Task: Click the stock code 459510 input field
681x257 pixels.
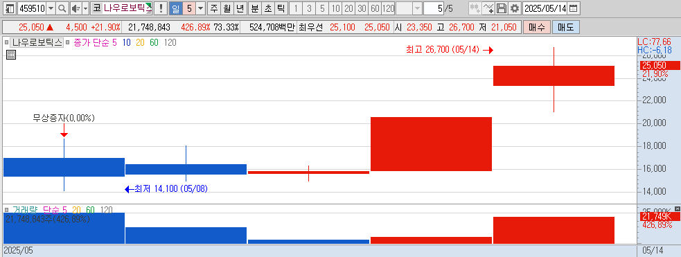Action: point(32,8)
